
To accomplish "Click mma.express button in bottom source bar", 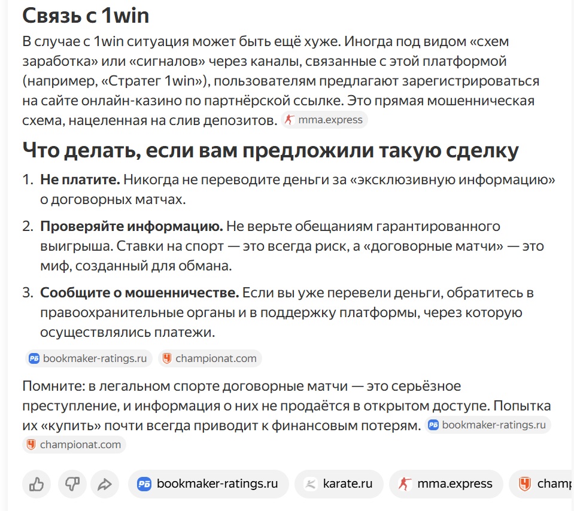I will click(446, 484).
